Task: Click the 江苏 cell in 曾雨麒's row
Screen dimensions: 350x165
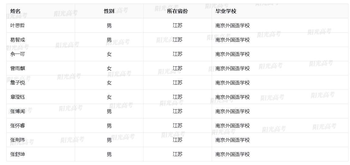Action: click(x=178, y=68)
